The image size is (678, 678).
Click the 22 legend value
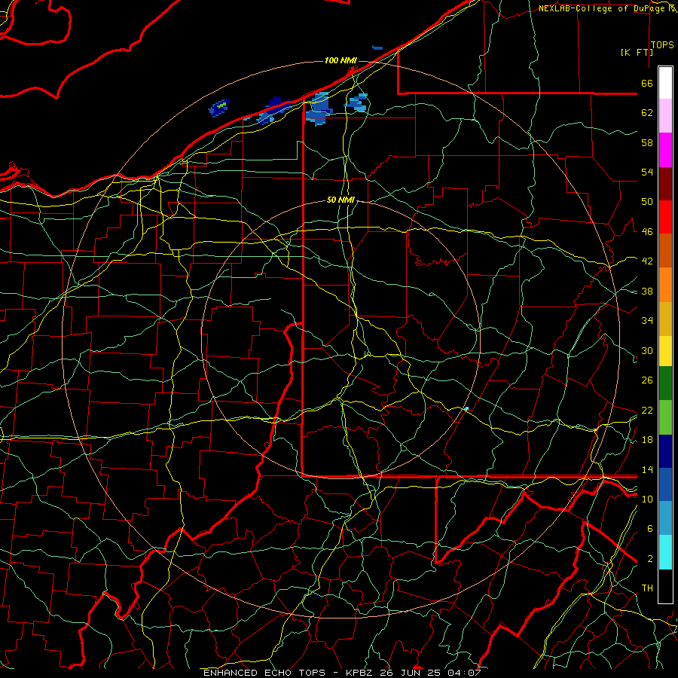(x=647, y=410)
